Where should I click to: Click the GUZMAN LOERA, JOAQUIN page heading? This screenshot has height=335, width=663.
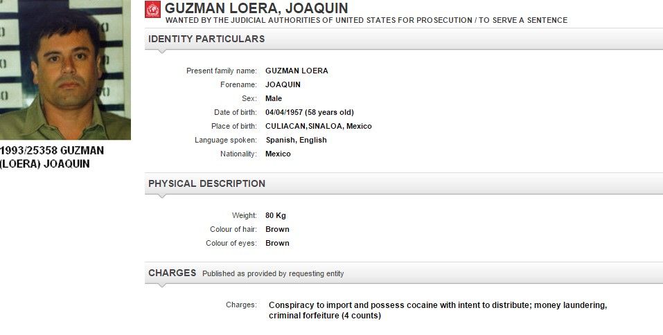click(256, 8)
